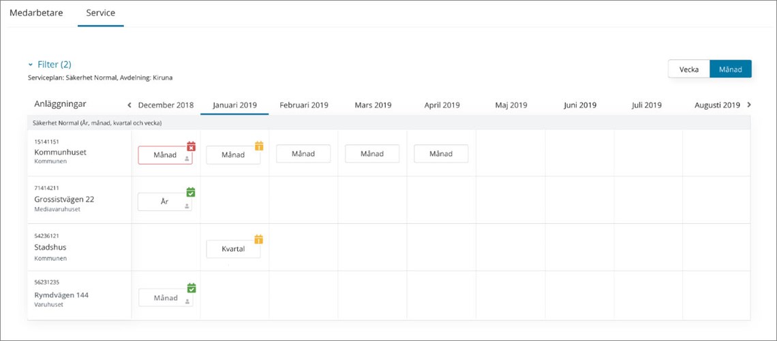The image size is (777, 341).
Task: Click green completed-calendar icon for Rymdvägen 144
Action: pos(191,288)
